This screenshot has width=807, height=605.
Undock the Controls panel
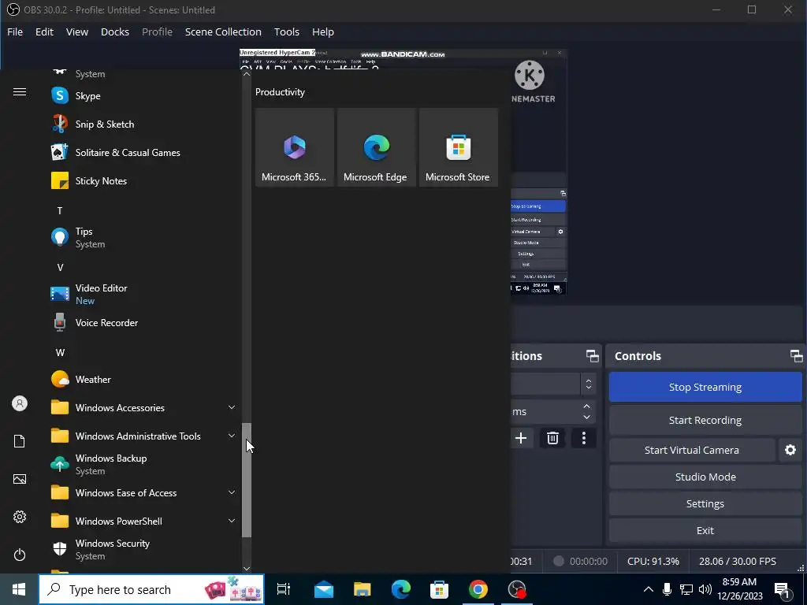[796, 356]
